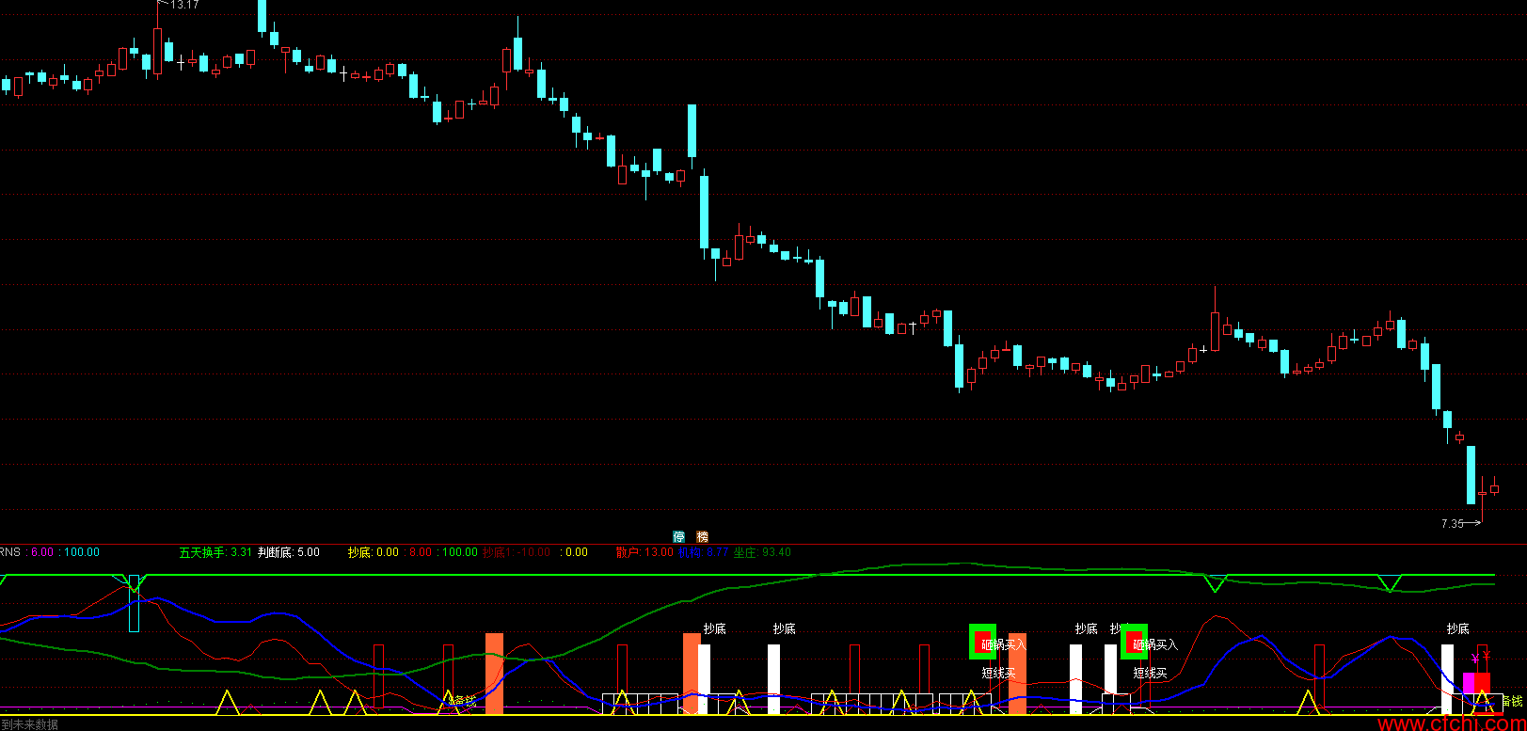Viewport: 1527px width, 731px height.
Task: Click the orange 榜 marker icon
Action: click(702, 536)
